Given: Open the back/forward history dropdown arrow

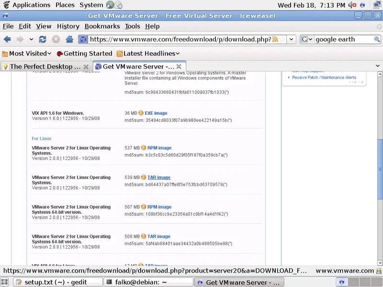Looking at the screenshot, I should (x=31, y=39).
